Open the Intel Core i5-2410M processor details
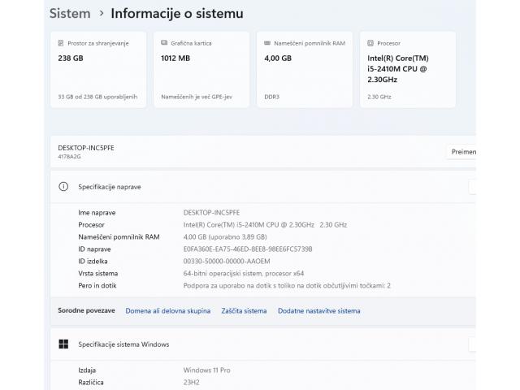 point(398,69)
